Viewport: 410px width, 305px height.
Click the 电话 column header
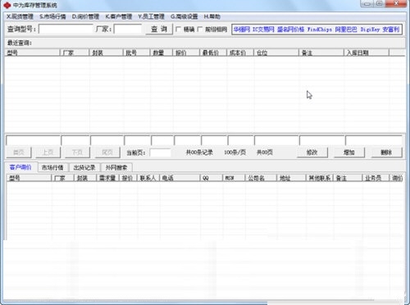pyautogui.click(x=180, y=178)
